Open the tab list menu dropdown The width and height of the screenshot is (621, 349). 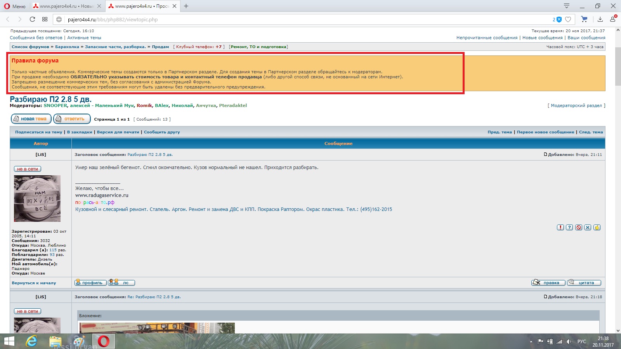(566, 6)
